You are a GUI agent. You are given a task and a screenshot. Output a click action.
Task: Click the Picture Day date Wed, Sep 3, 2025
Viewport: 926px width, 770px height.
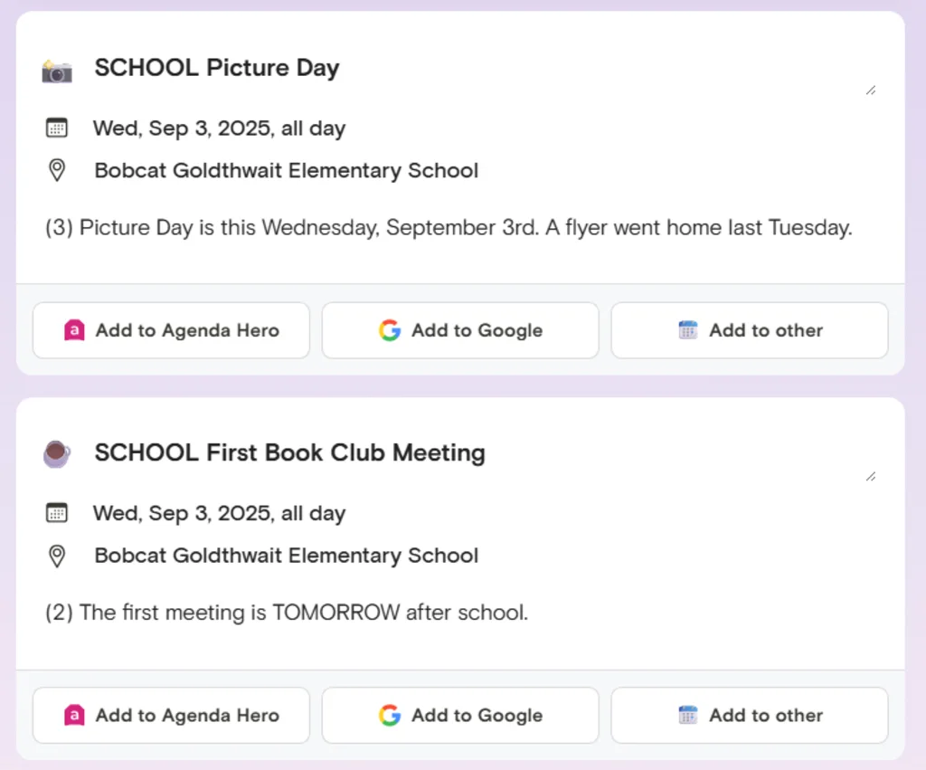click(x=219, y=128)
